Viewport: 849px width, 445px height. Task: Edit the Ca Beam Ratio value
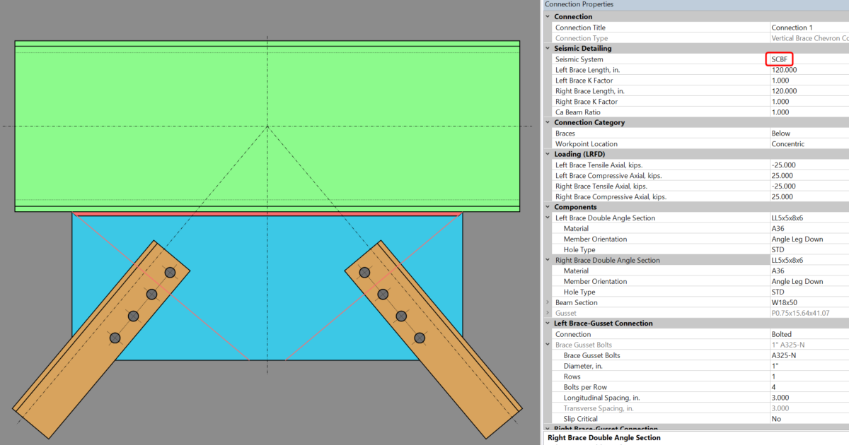click(x=807, y=112)
